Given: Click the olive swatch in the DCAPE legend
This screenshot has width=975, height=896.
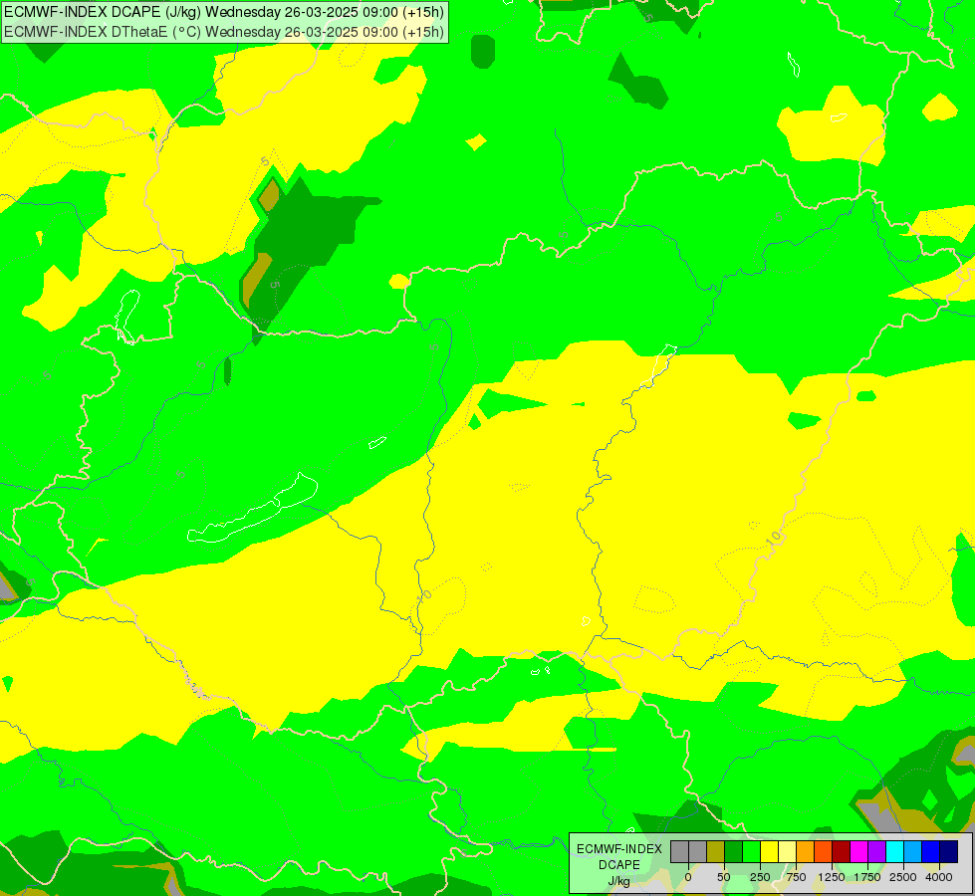Looking at the screenshot, I should tap(715, 852).
